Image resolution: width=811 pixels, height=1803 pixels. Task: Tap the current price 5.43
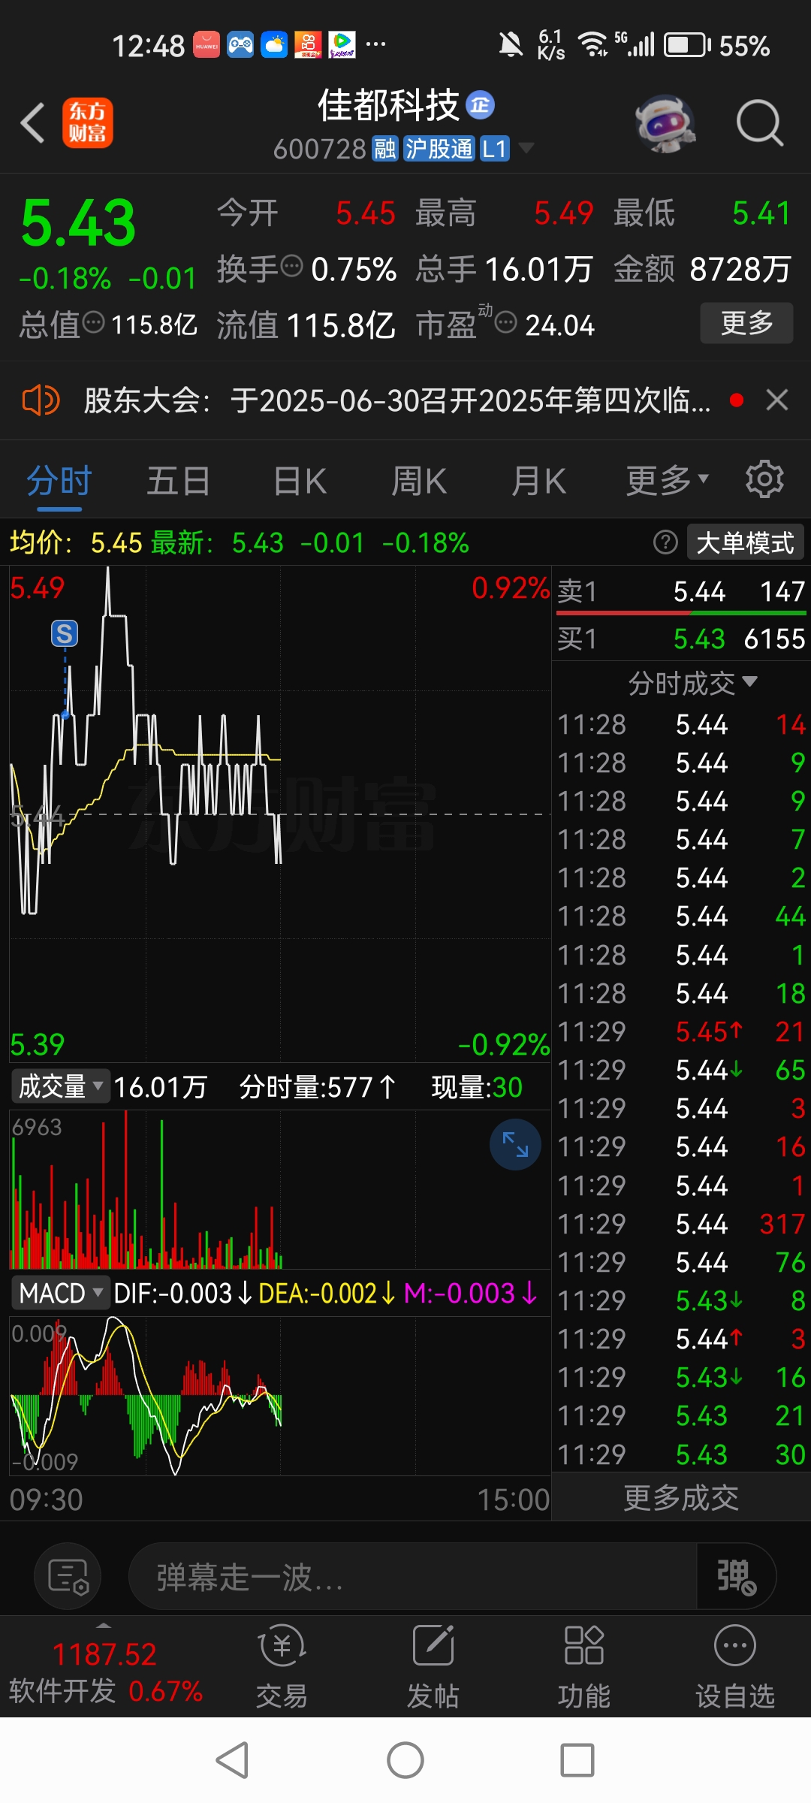tap(79, 223)
